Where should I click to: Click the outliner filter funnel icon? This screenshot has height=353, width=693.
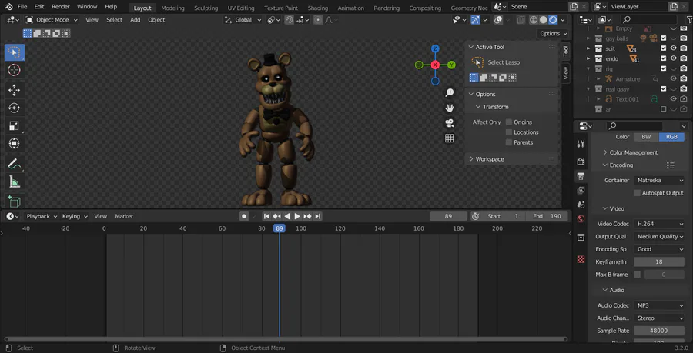click(688, 19)
